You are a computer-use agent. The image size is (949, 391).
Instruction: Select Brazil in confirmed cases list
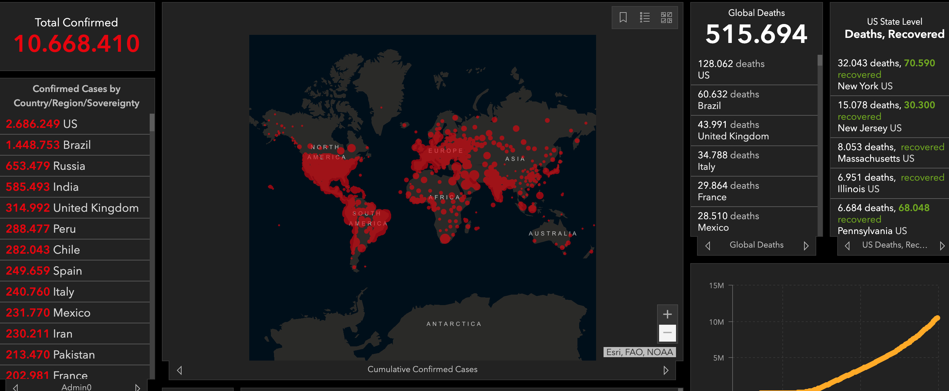(x=74, y=145)
